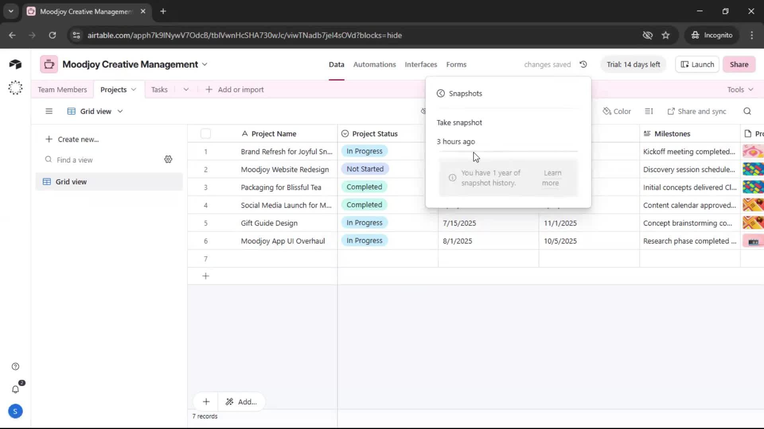The image size is (764, 429).
Task: Expand the base name dropdown chevron
Action: point(205,64)
